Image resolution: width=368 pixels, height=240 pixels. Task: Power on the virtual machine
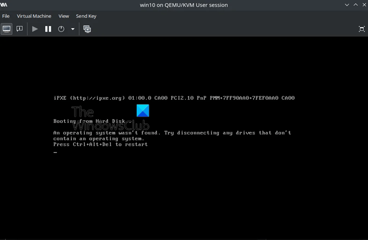pos(35,29)
